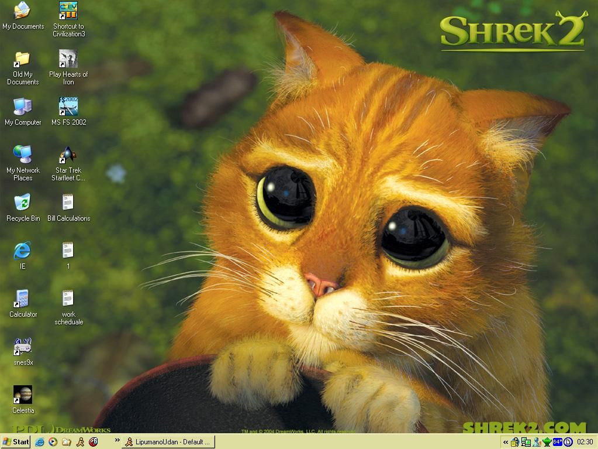Select the snes9x emulator shortcut
This screenshot has height=449, width=598.
[23, 352]
